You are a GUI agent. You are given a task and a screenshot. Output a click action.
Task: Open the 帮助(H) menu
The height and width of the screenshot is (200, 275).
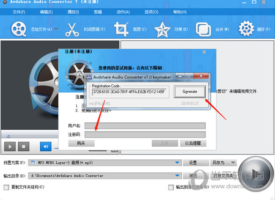(x=180, y=12)
